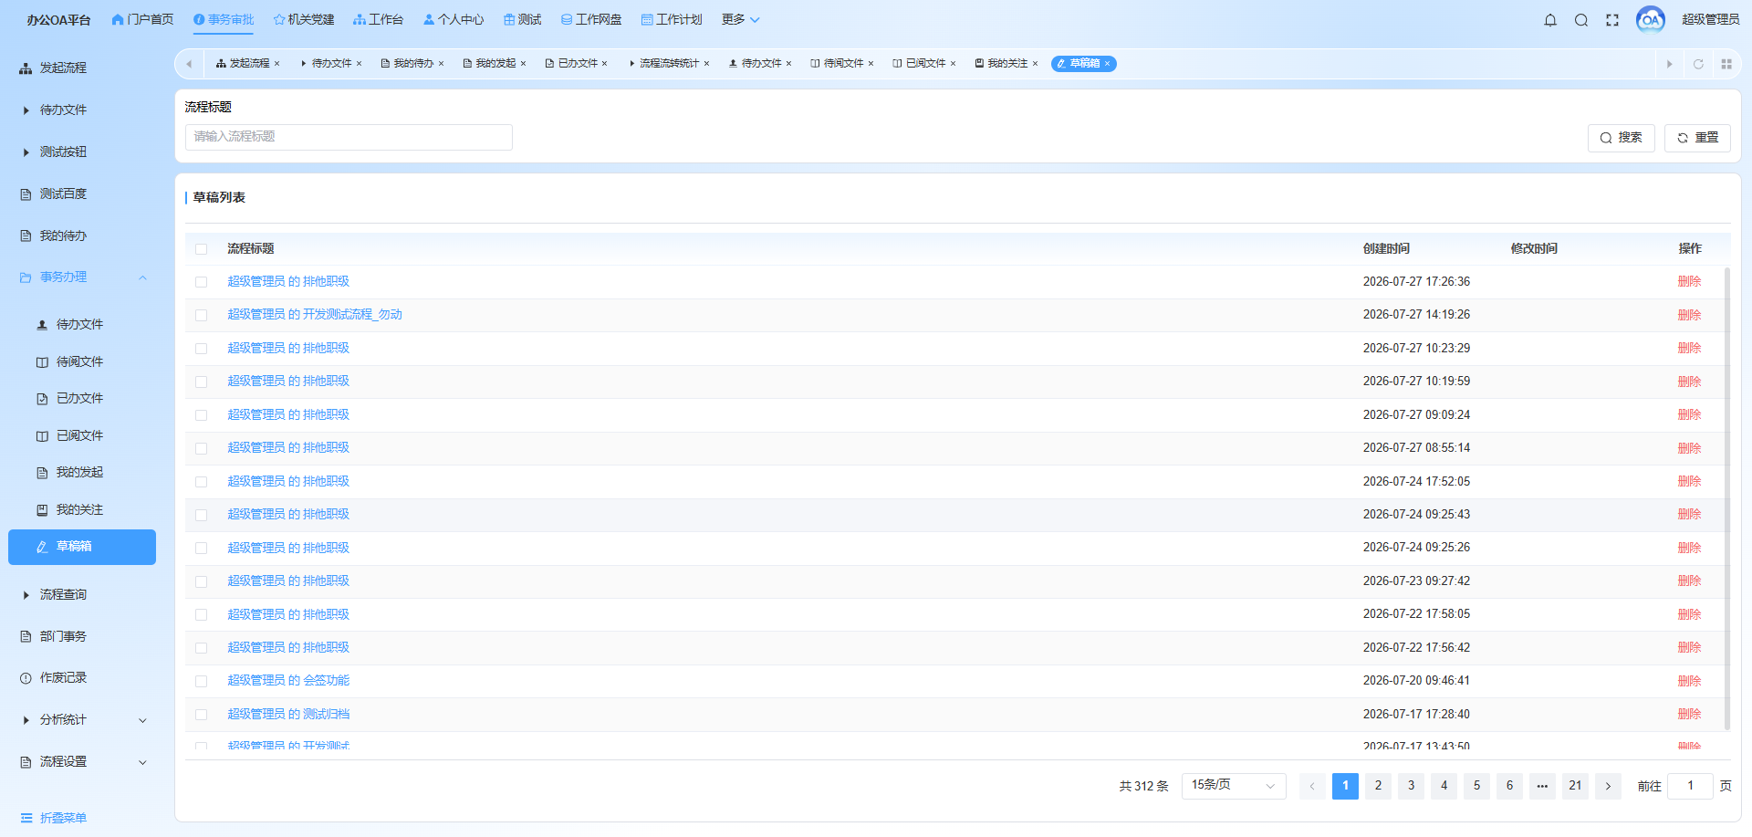Focus the 流程标题 input field
This screenshot has height=837, width=1752.
349,137
